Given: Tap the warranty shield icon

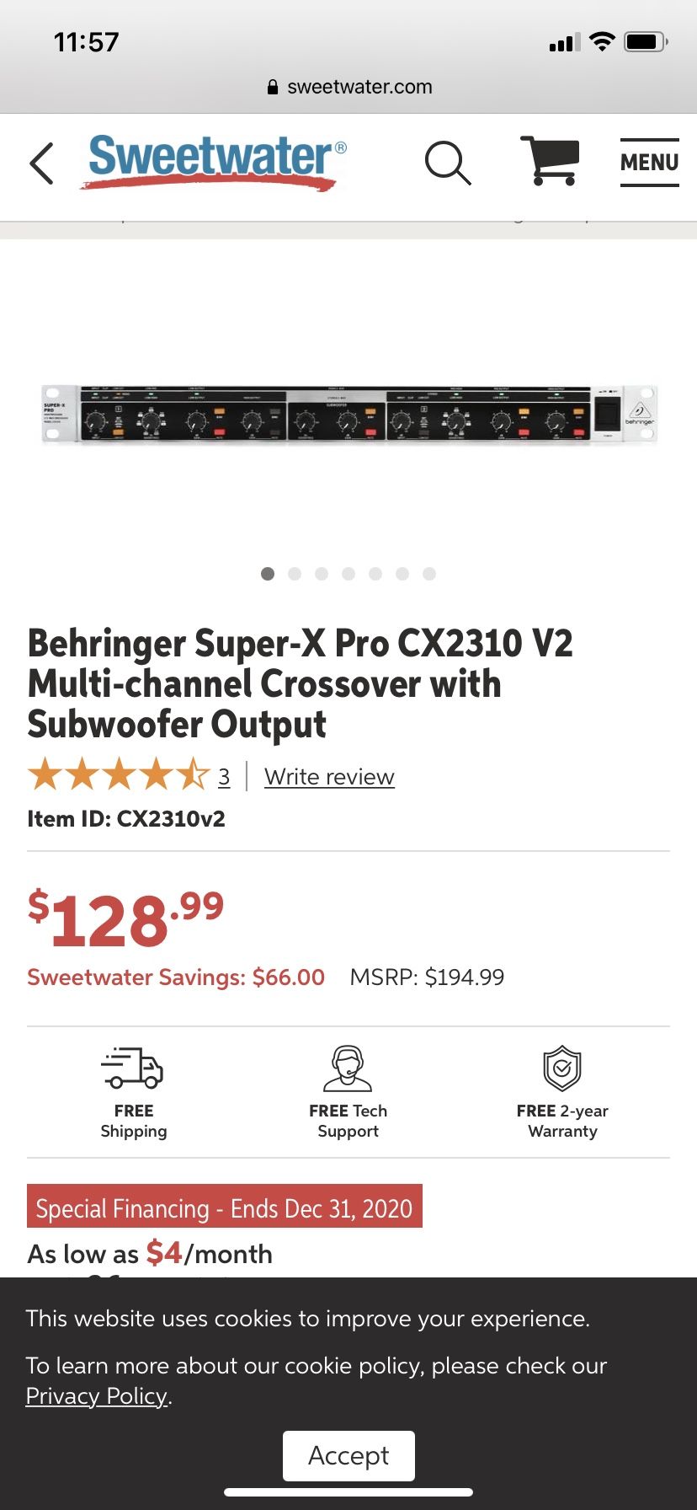Looking at the screenshot, I should (562, 1068).
